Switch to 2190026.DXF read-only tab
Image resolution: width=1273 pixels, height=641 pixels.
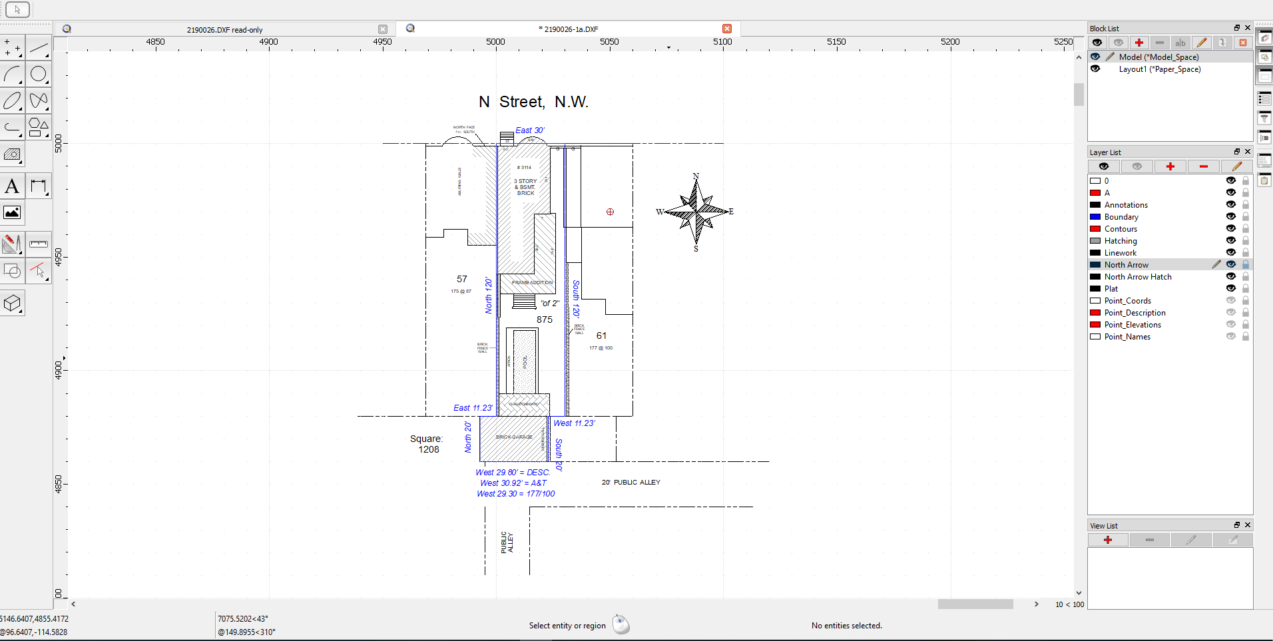click(x=224, y=30)
